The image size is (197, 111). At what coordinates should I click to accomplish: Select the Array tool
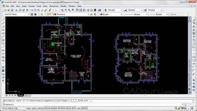coord(194,33)
